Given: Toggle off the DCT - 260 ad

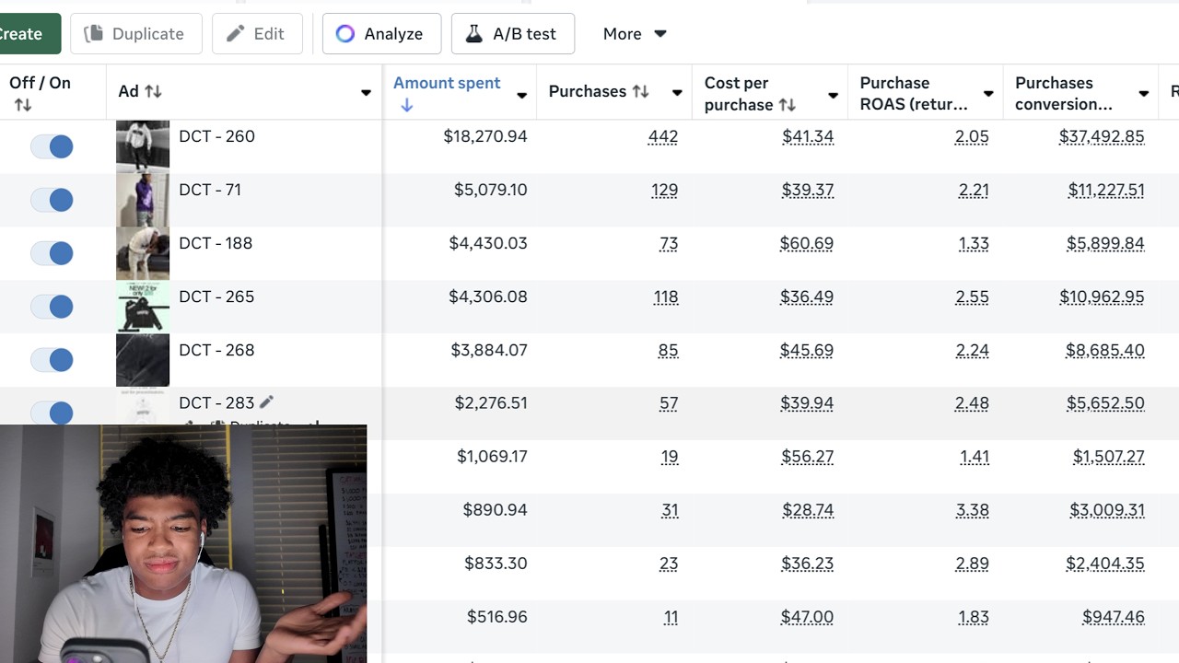Looking at the screenshot, I should 52,146.
